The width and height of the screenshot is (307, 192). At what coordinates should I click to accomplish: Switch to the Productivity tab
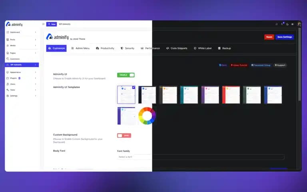[x=105, y=48]
